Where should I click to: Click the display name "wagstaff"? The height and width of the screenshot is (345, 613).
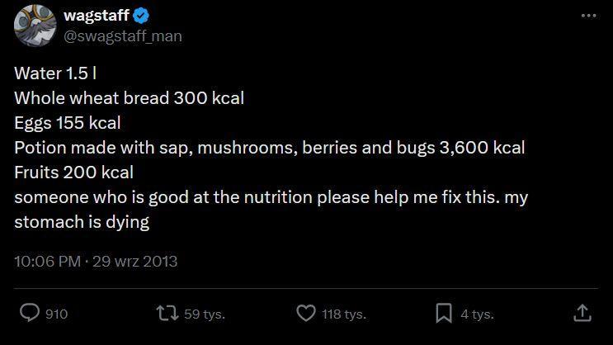coord(96,16)
